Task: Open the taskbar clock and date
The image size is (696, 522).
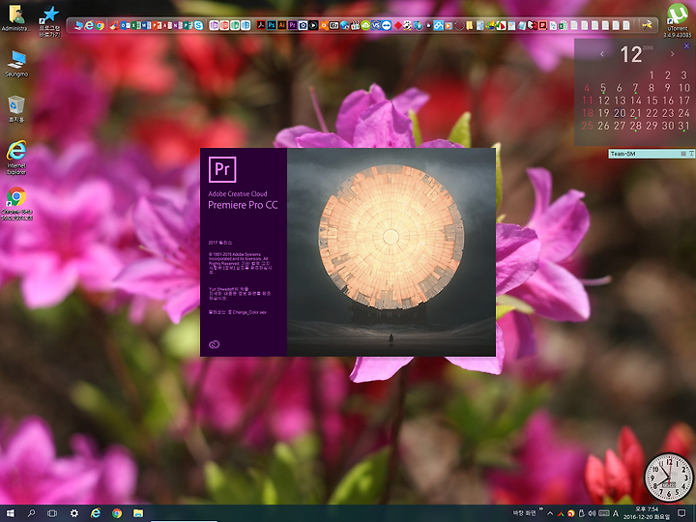Action: tap(647, 513)
